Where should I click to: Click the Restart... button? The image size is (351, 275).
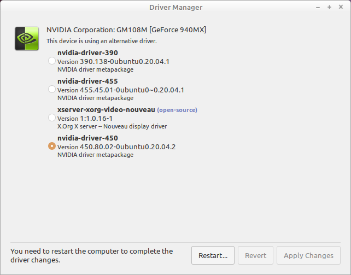tap(213, 255)
